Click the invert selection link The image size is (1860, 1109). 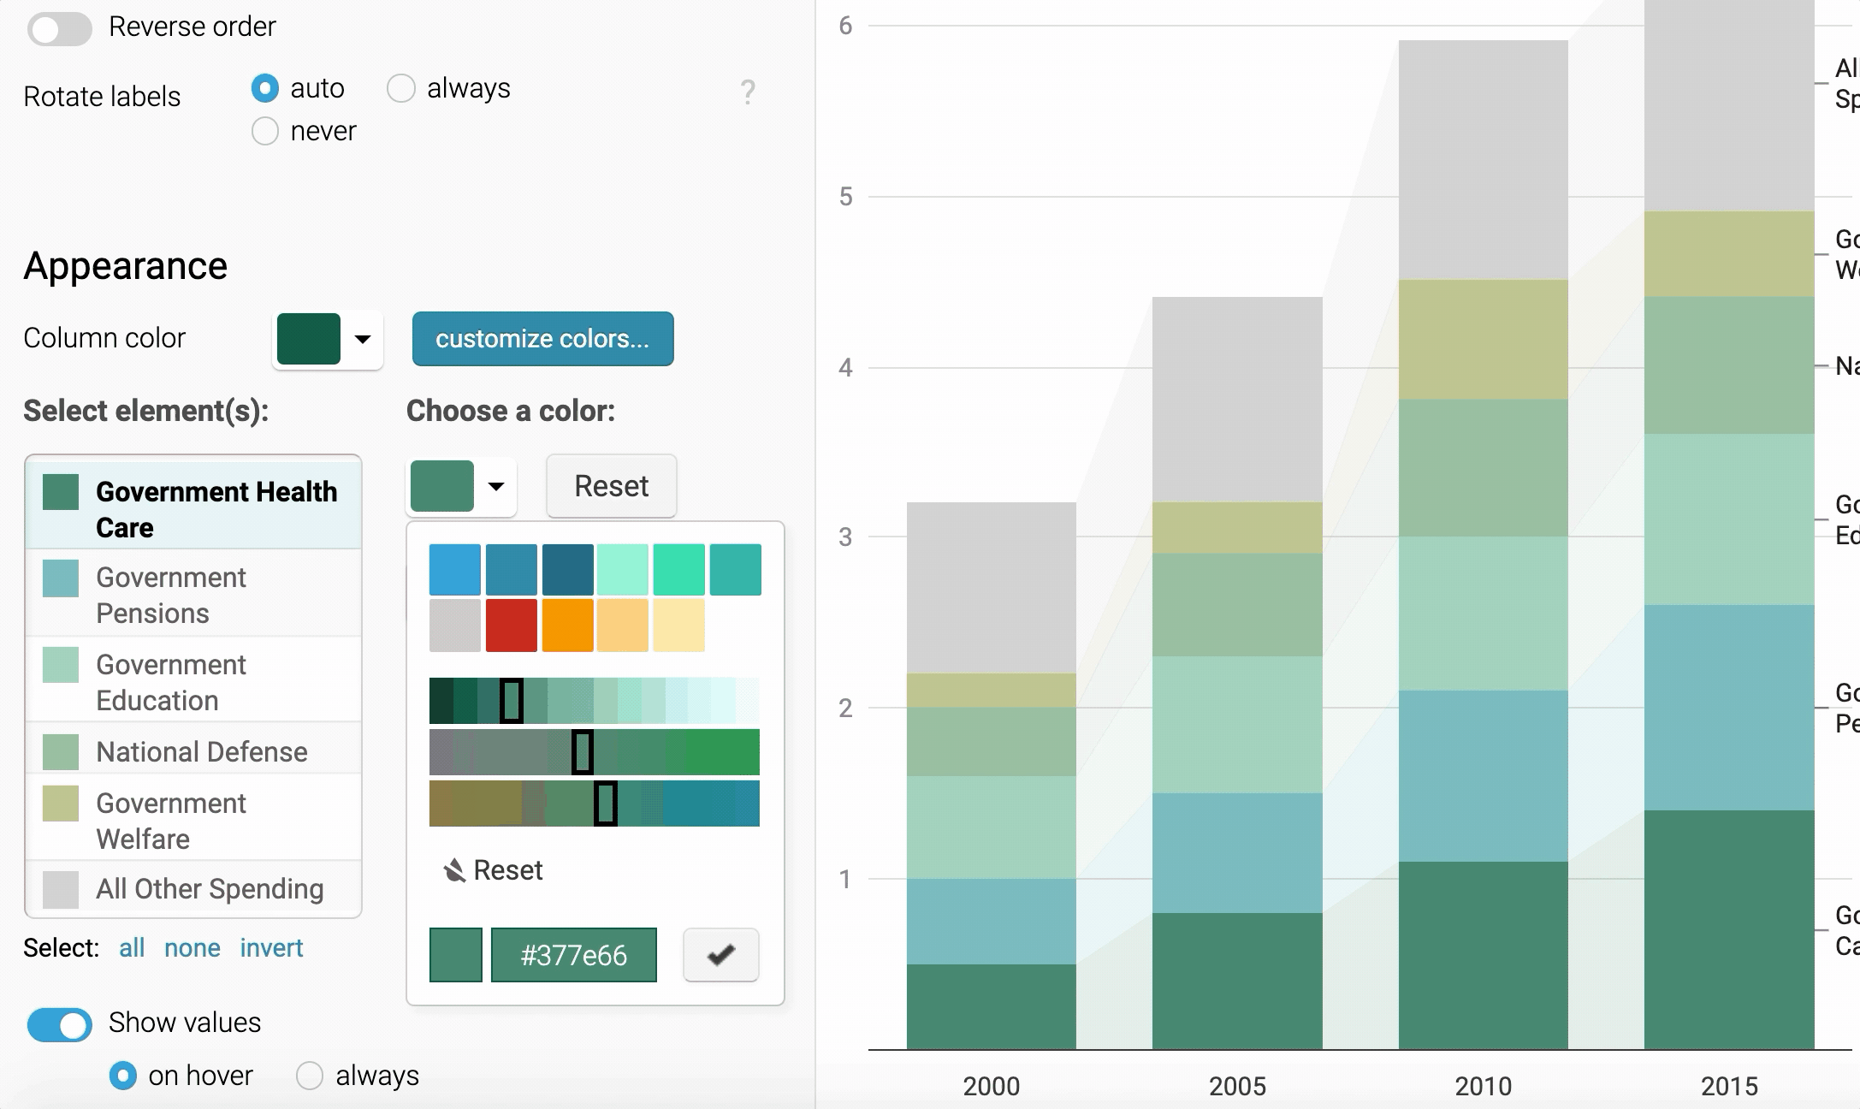pos(271,948)
